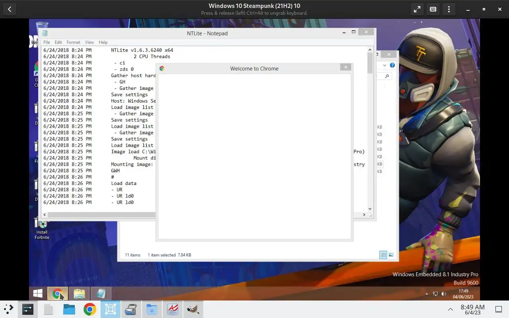The image size is (509, 318).
Task: Expand the File Explorer ribbon with the chevron
Action: point(385,65)
